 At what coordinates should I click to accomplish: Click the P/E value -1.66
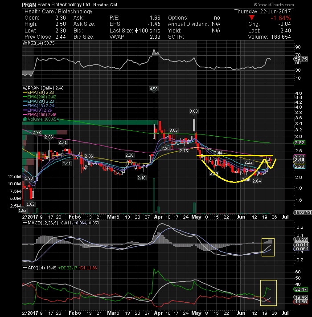click(154, 18)
